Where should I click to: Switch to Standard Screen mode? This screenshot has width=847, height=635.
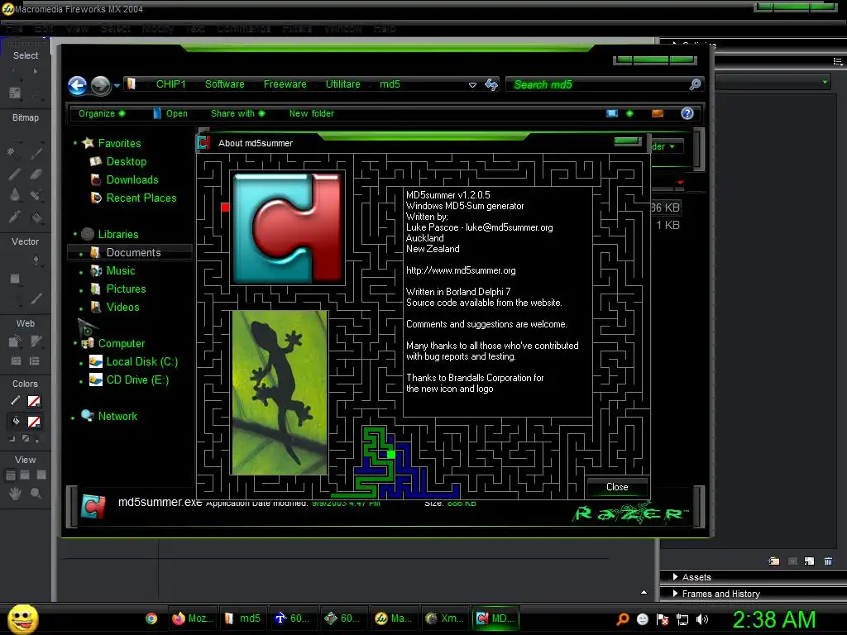(x=10, y=475)
